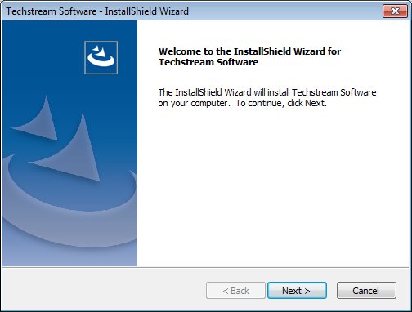Screen dimensions: 412x312
Task: Click 'The InstallShield Wizard will install' description line
Action: click(x=267, y=92)
